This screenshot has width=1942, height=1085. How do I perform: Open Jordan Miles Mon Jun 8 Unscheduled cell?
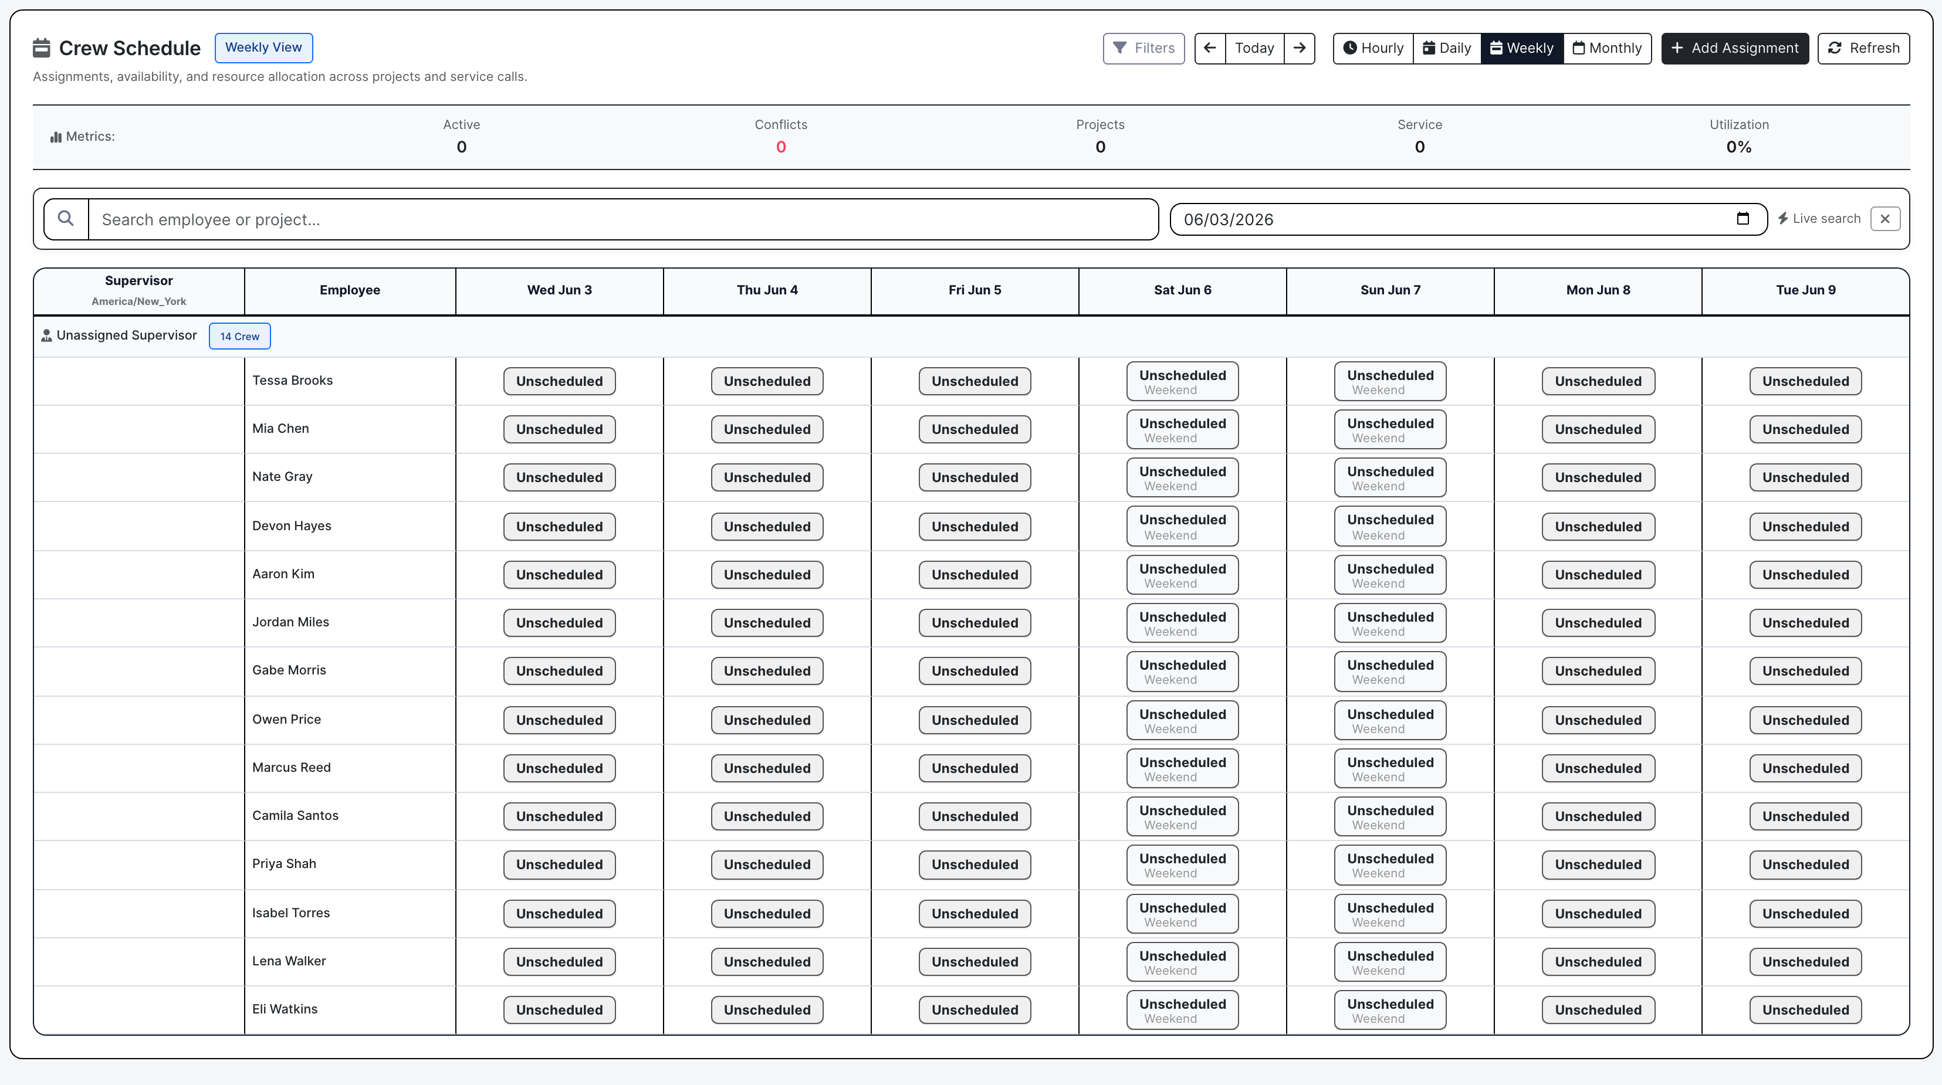click(1598, 623)
